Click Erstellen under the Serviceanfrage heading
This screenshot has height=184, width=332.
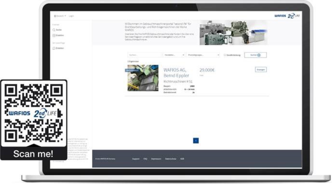pos(58,48)
